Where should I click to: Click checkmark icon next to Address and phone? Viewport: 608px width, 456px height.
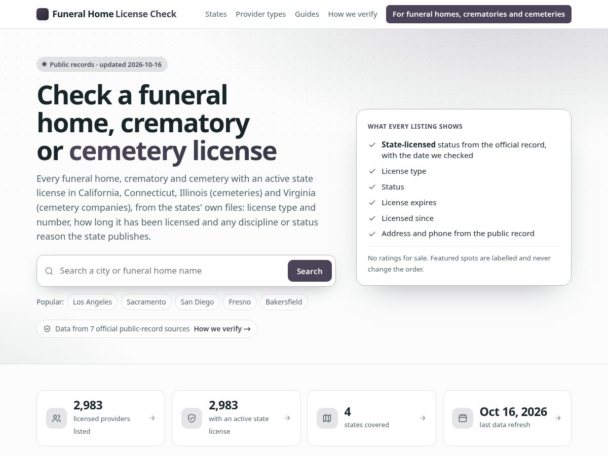(x=372, y=234)
